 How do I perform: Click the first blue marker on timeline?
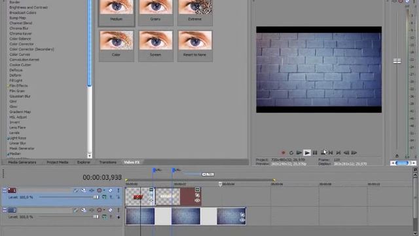(x=155, y=170)
